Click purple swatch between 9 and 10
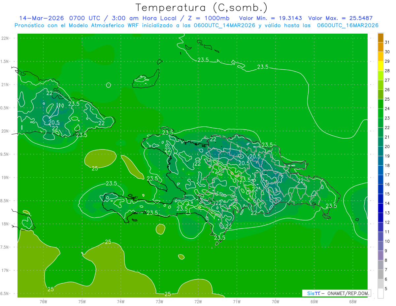This screenshot has width=396, height=306. [x=380, y=246]
